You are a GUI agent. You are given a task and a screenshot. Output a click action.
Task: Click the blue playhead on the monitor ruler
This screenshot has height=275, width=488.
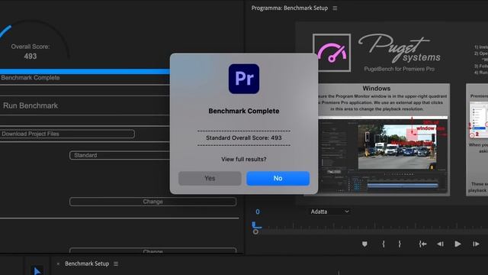[255, 225]
